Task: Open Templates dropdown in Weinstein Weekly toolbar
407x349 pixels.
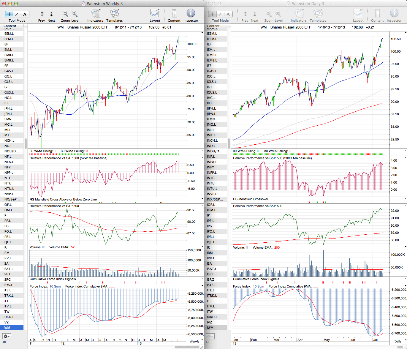Action: point(114,14)
